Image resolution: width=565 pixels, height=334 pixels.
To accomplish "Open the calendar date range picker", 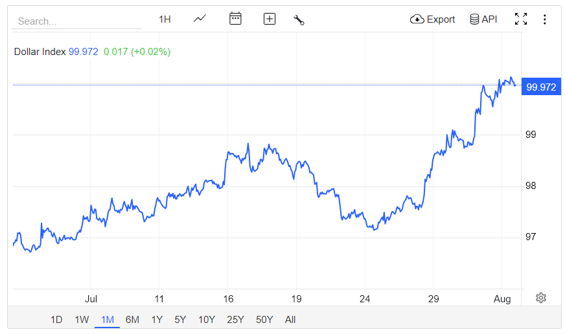I will [x=235, y=19].
